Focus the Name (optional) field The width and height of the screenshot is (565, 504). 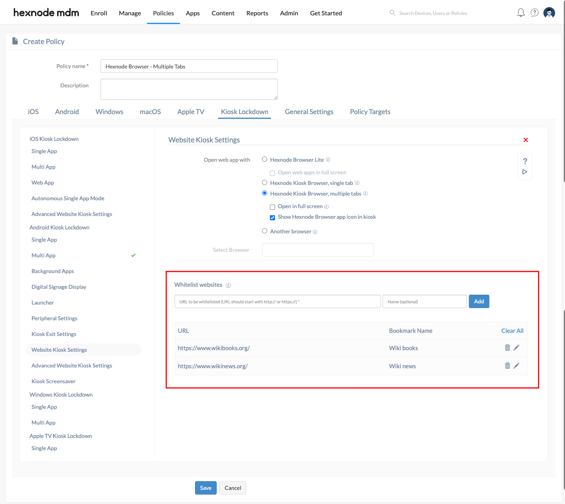tap(425, 301)
